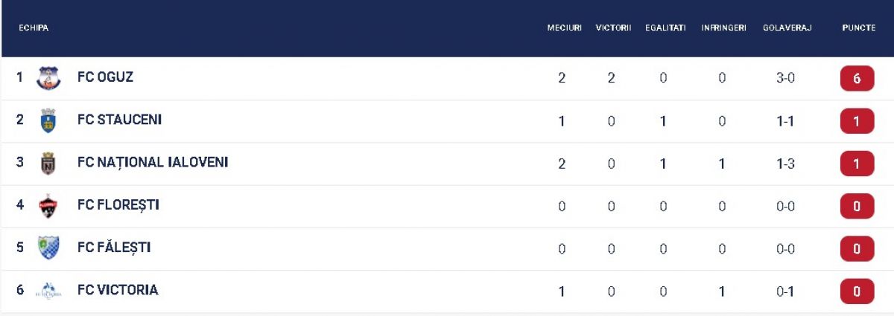Select the FC FĂLEȘTI team name

114,247
